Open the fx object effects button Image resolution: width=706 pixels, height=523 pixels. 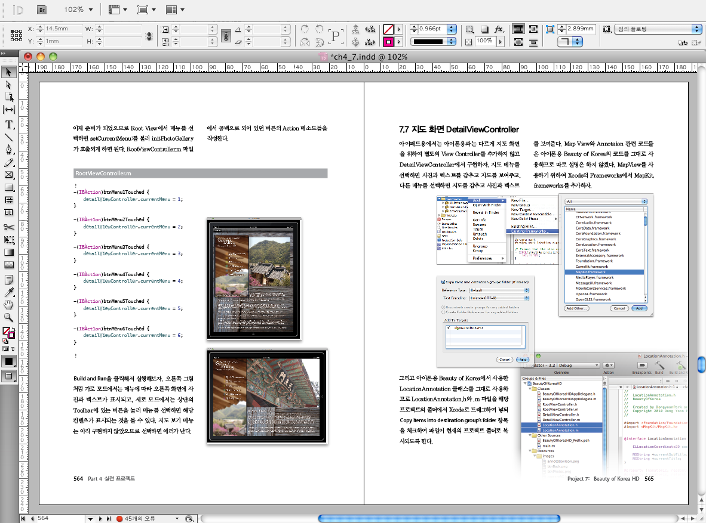(499, 29)
